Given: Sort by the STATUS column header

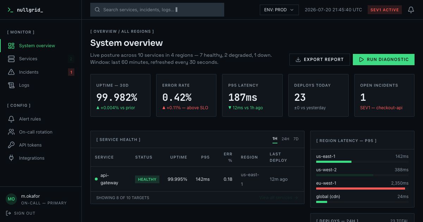Looking at the screenshot, I should click(144, 157).
